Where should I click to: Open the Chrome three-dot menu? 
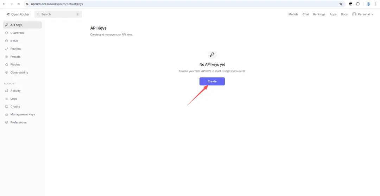[375, 4]
